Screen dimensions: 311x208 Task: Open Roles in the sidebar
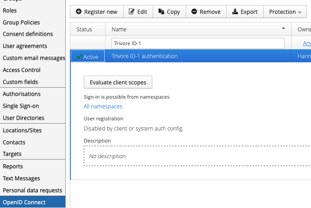pyautogui.click(x=10, y=11)
